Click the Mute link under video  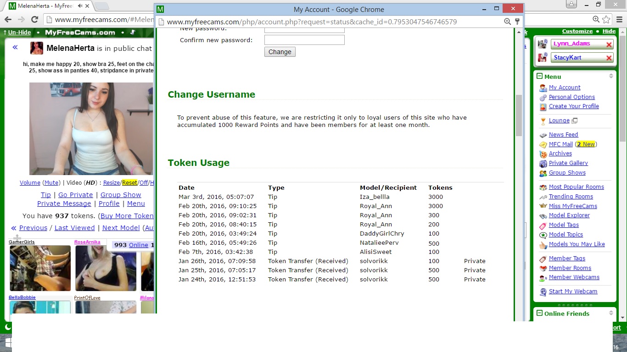point(52,182)
